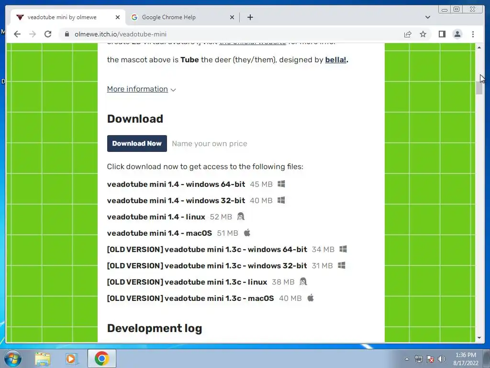Image resolution: width=490 pixels, height=368 pixels.
Task: Go back to the previous page
Action: pos(17,34)
